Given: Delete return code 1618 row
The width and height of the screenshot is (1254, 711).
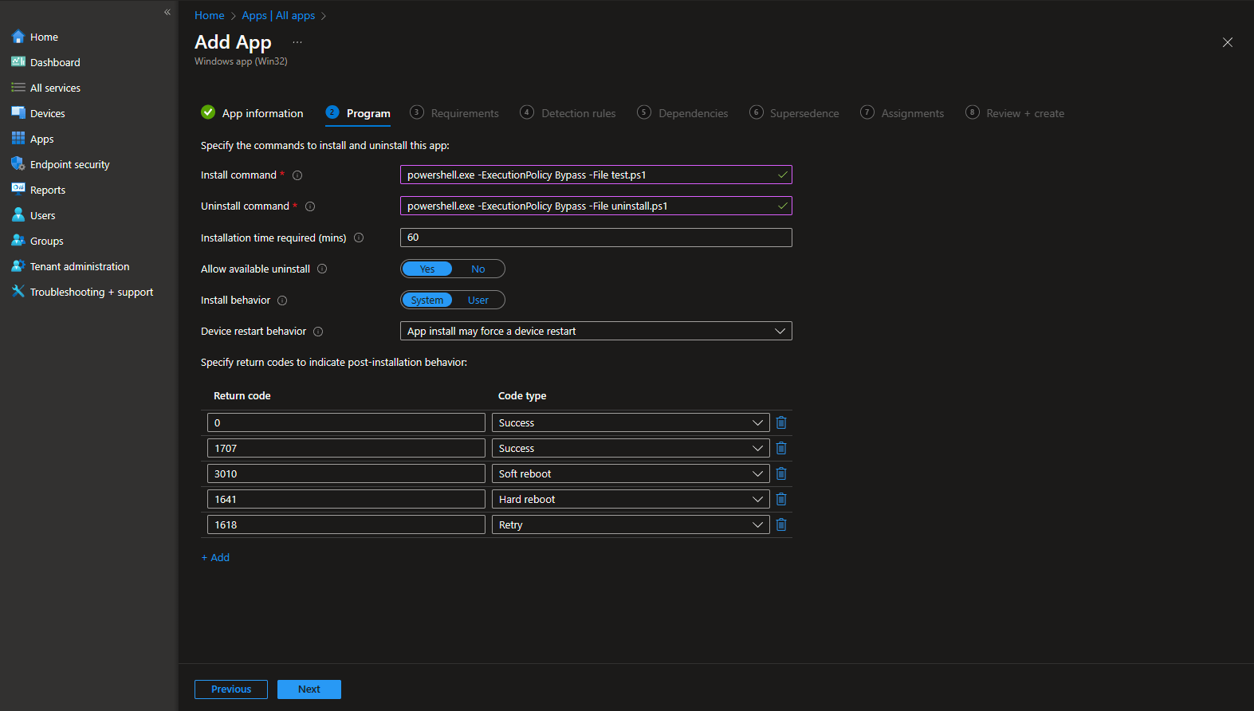Looking at the screenshot, I should [x=781, y=524].
